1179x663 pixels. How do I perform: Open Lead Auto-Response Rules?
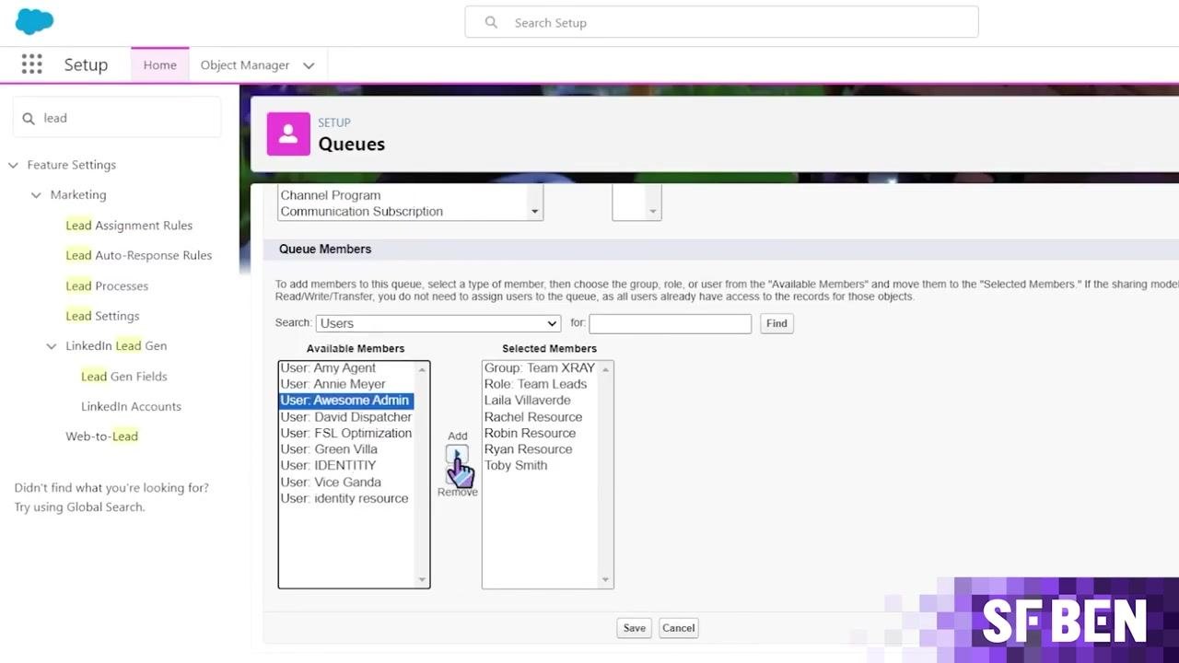(x=139, y=255)
